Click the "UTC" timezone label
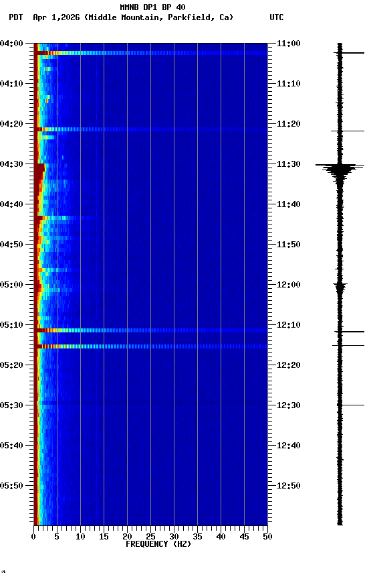 (277, 17)
